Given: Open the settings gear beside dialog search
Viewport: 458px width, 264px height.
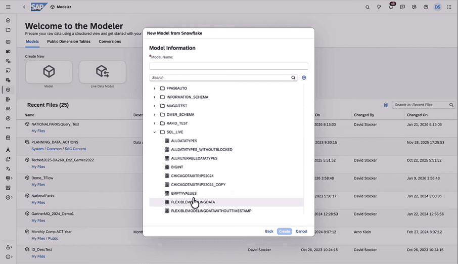Looking at the screenshot, I should tap(304, 78).
